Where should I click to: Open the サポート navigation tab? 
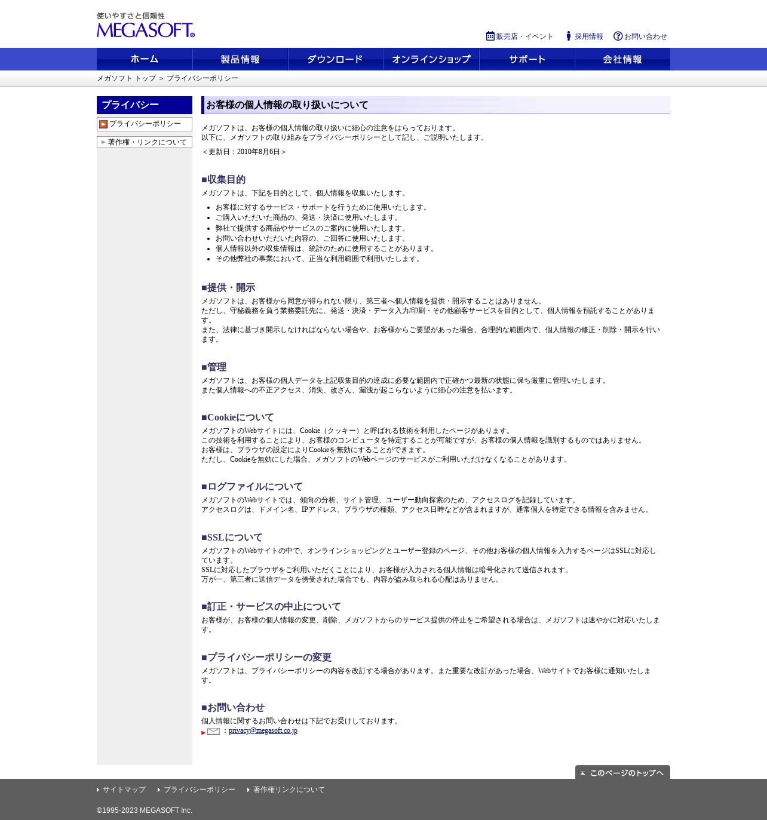527,59
